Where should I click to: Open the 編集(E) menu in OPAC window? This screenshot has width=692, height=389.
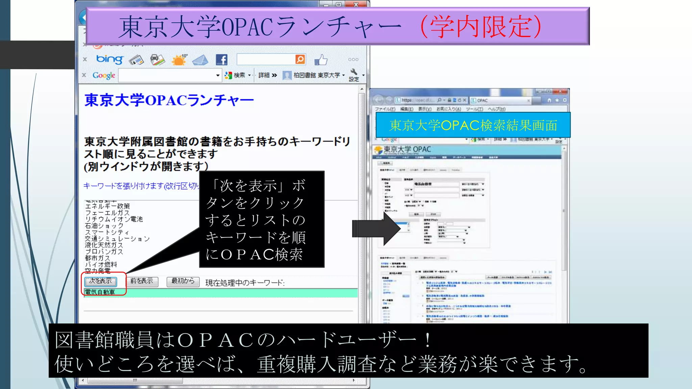tap(407, 109)
